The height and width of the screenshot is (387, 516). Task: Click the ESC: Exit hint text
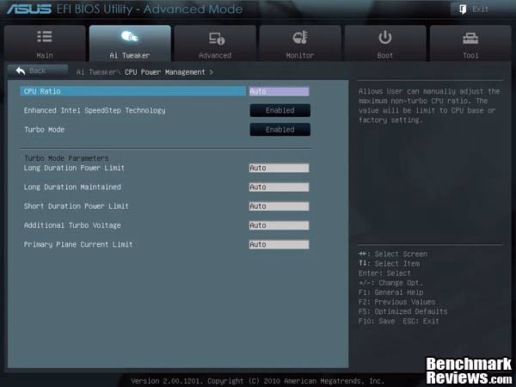pyautogui.click(x=421, y=321)
